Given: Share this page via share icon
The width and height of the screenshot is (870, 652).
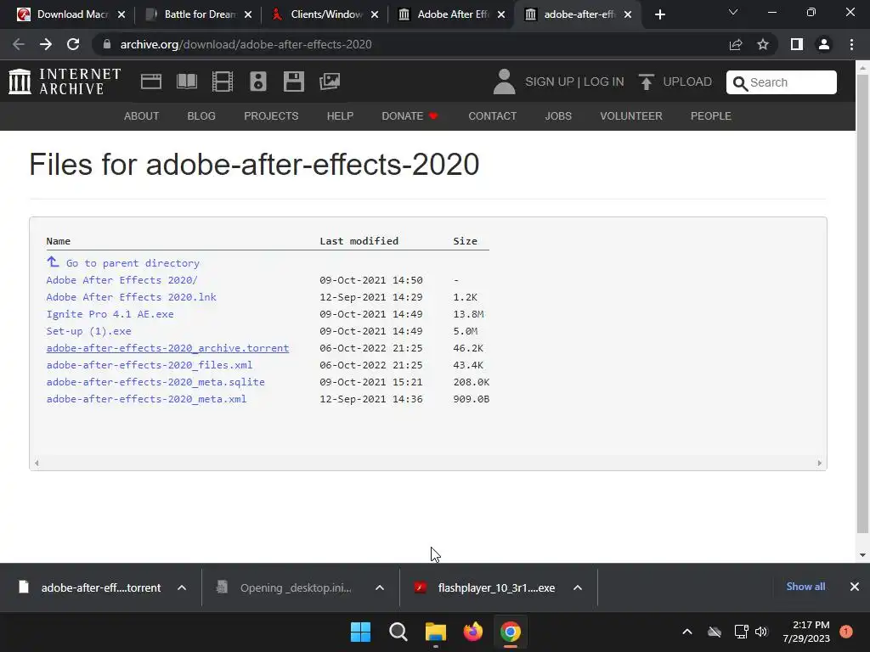Looking at the screenshot, I should tap(736, 44).
